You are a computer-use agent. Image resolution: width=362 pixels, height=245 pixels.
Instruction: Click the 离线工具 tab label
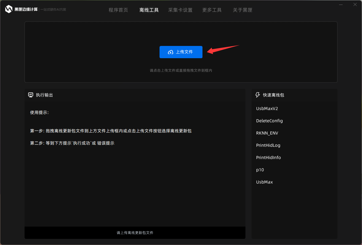149,10
